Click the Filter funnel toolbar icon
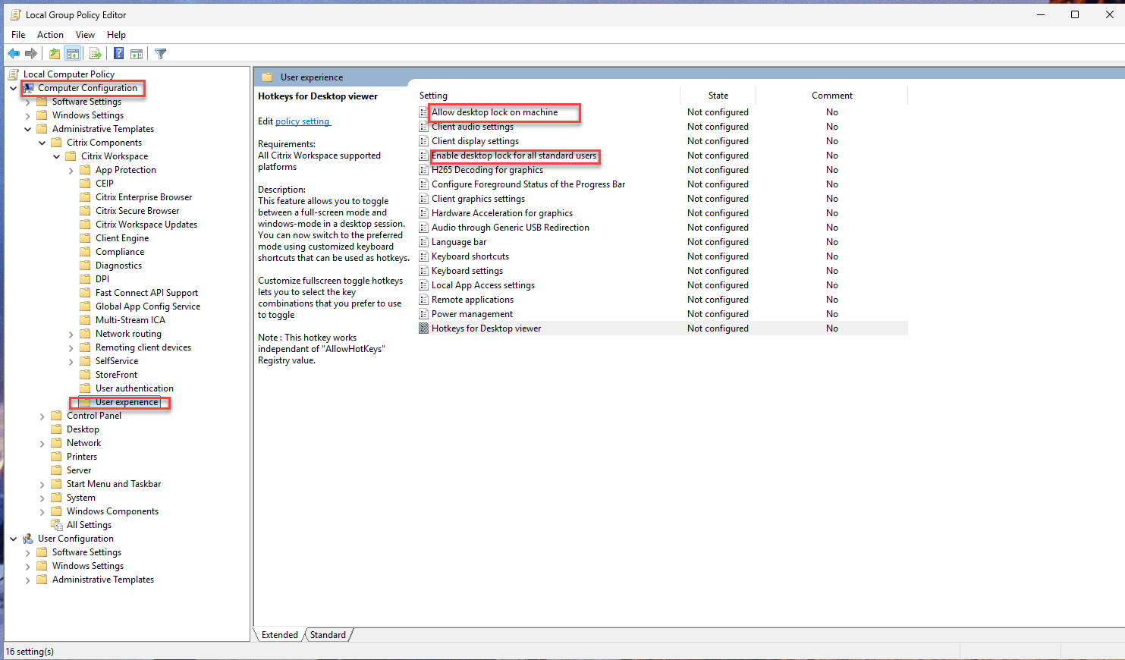The height and width of the screenshot is (660, 1125). tap(161, 54)
